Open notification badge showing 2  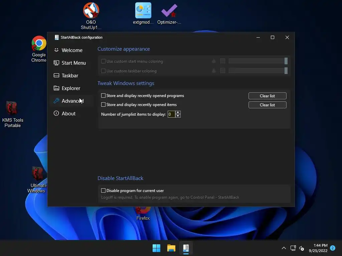coord(333,248)
